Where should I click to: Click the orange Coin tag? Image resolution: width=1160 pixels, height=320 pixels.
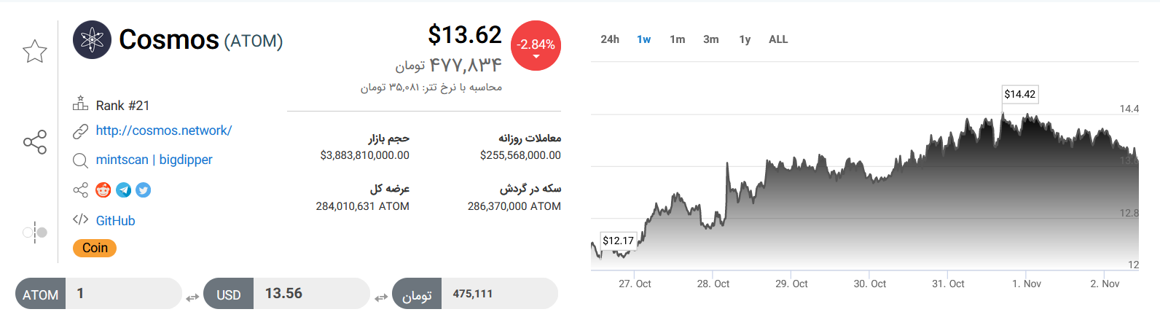pos(95,248)
